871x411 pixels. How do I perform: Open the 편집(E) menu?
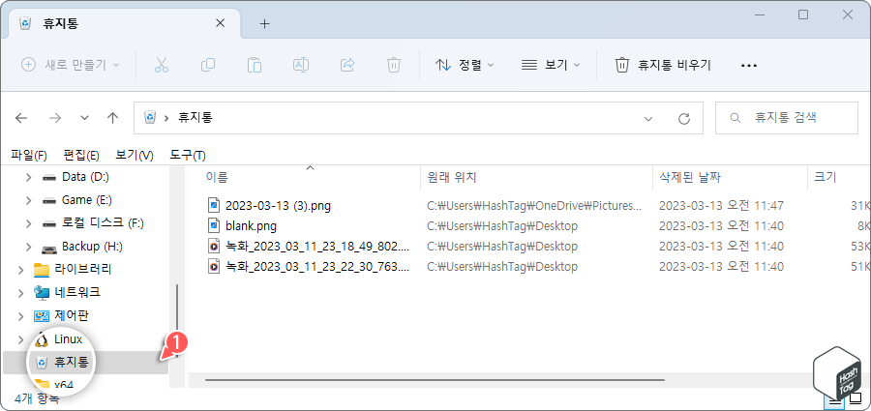click(81, 155)
